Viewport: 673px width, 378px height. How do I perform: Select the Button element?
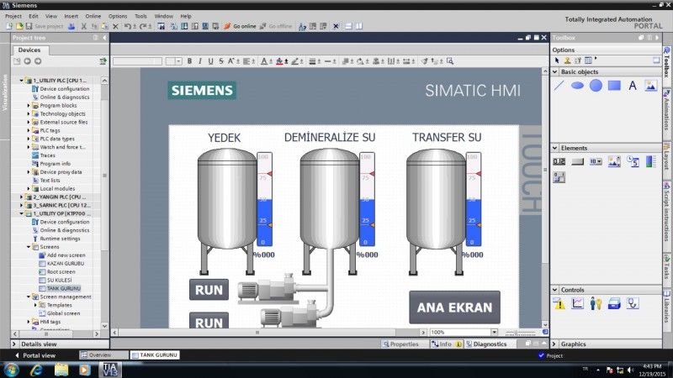pyautogui.click(x=577, y=161)
